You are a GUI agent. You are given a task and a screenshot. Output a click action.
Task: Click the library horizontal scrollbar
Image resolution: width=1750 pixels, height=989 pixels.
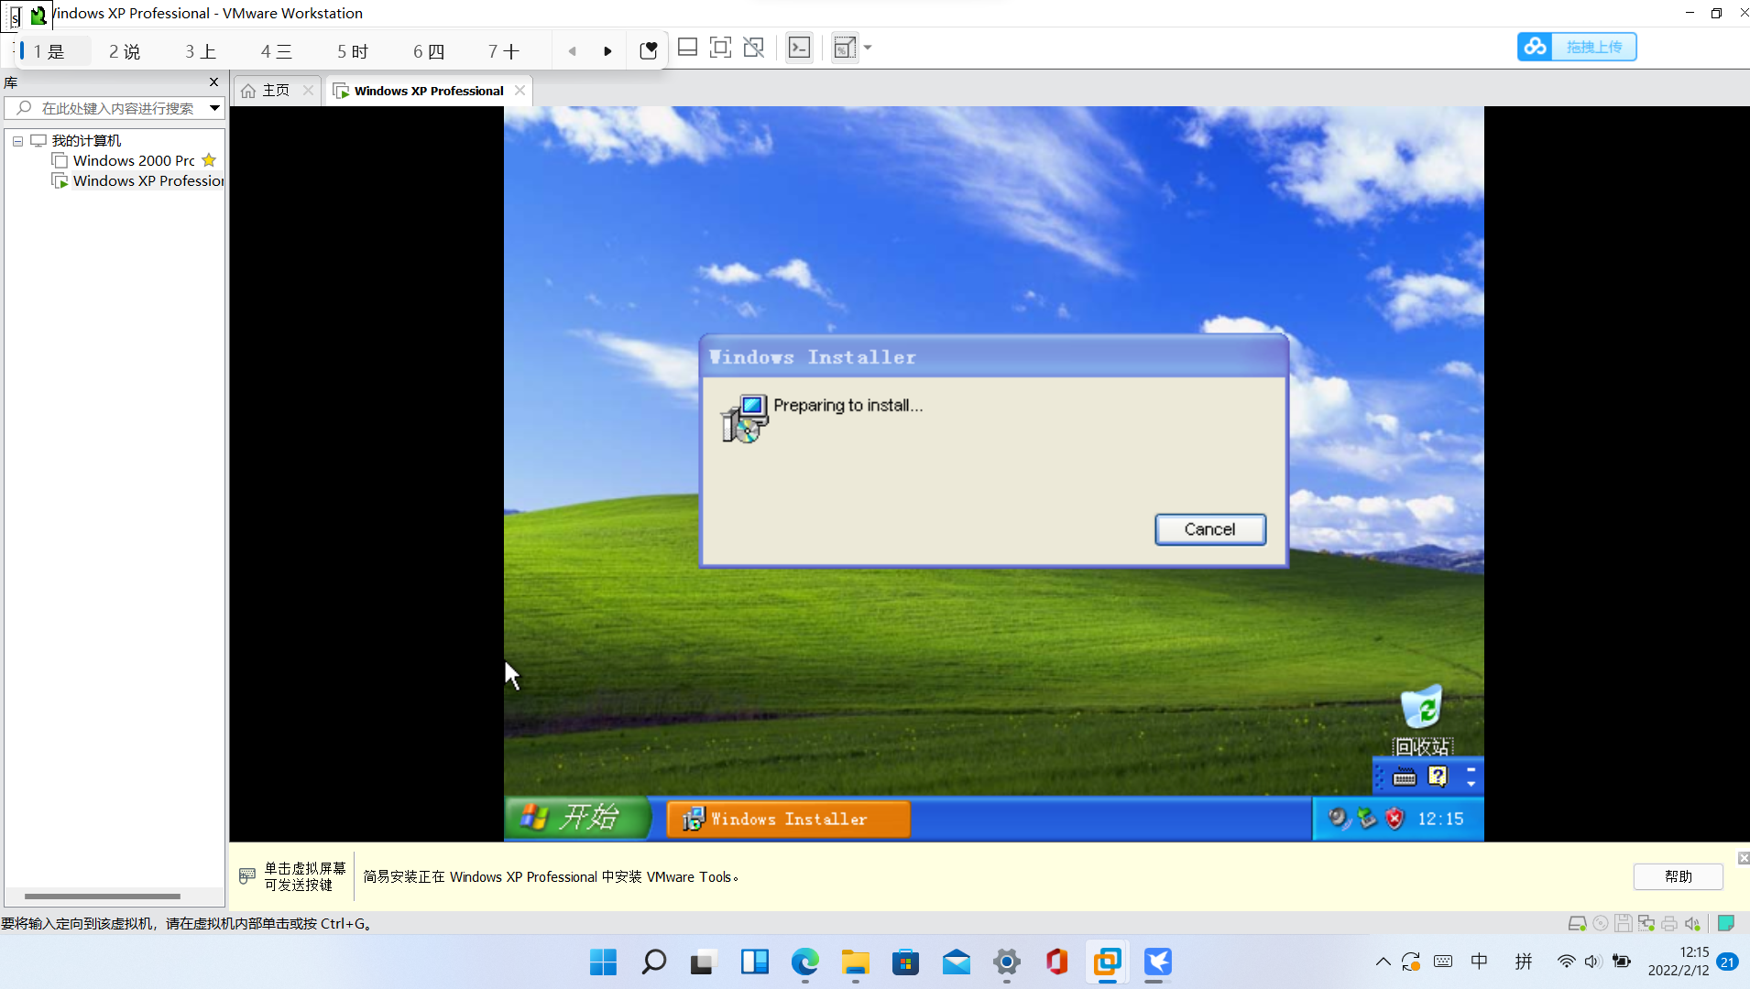tap(103, 897)
